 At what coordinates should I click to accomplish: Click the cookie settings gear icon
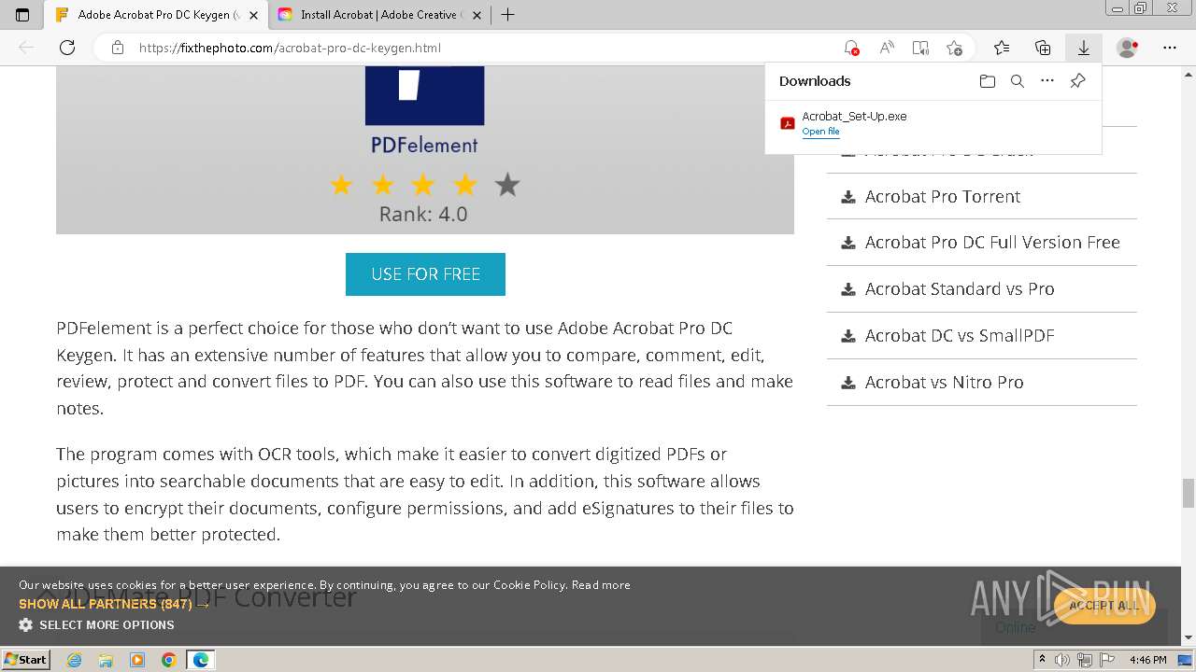pos(25,624)
